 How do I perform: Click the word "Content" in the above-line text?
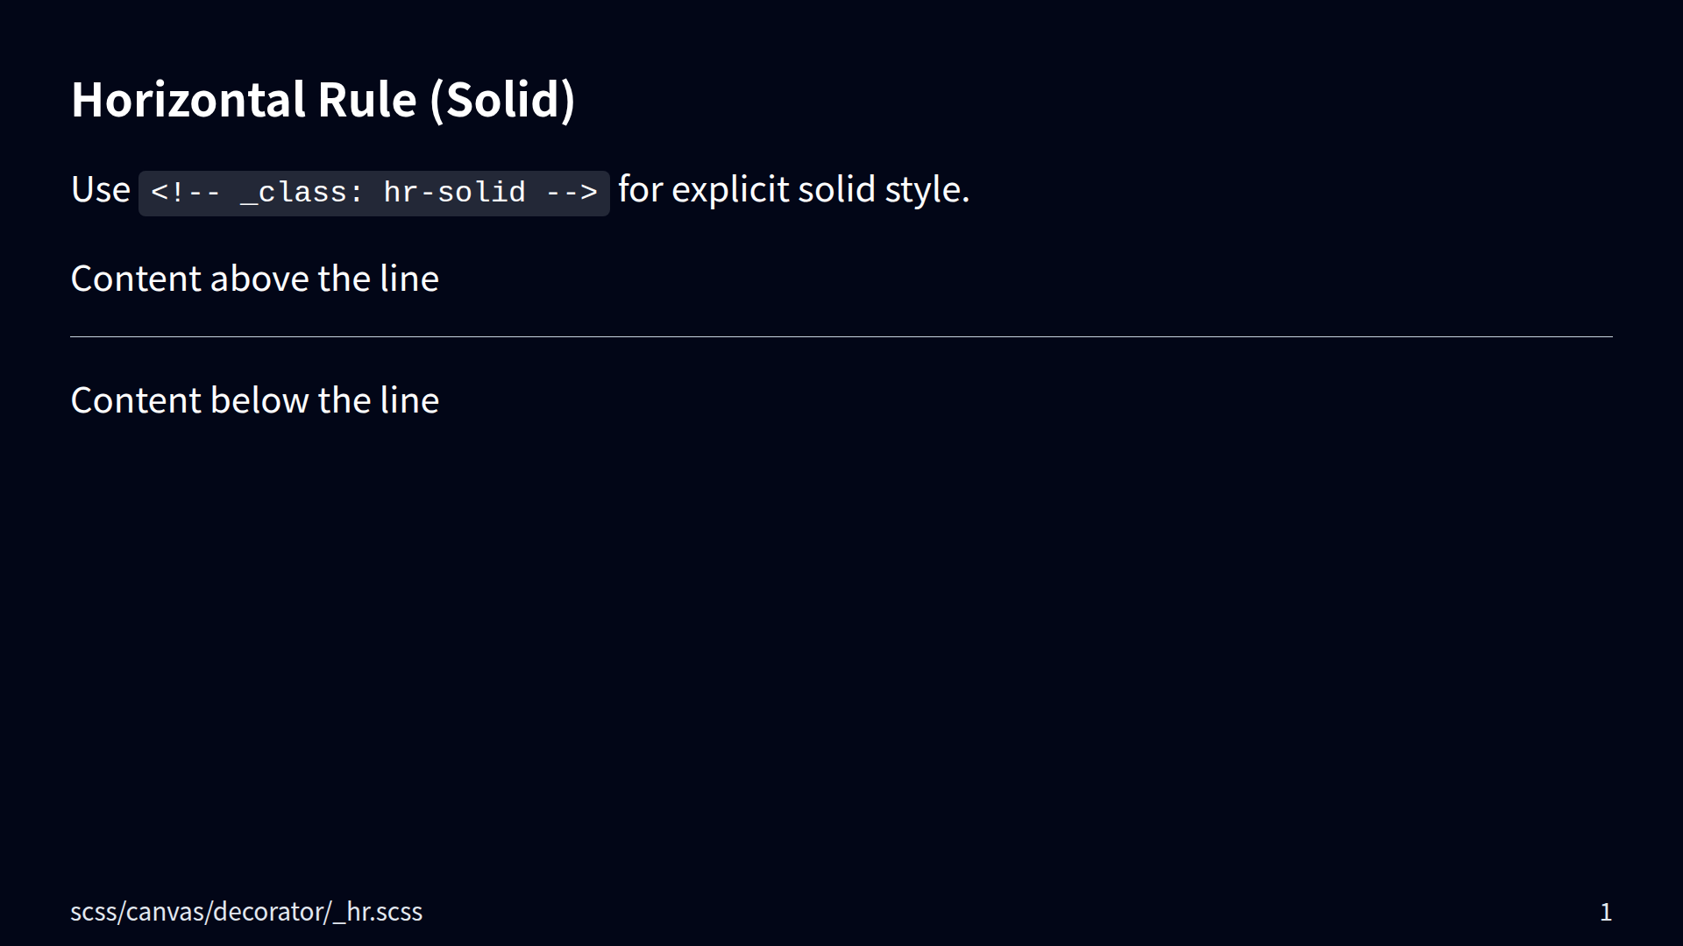[x=136, y=279]
